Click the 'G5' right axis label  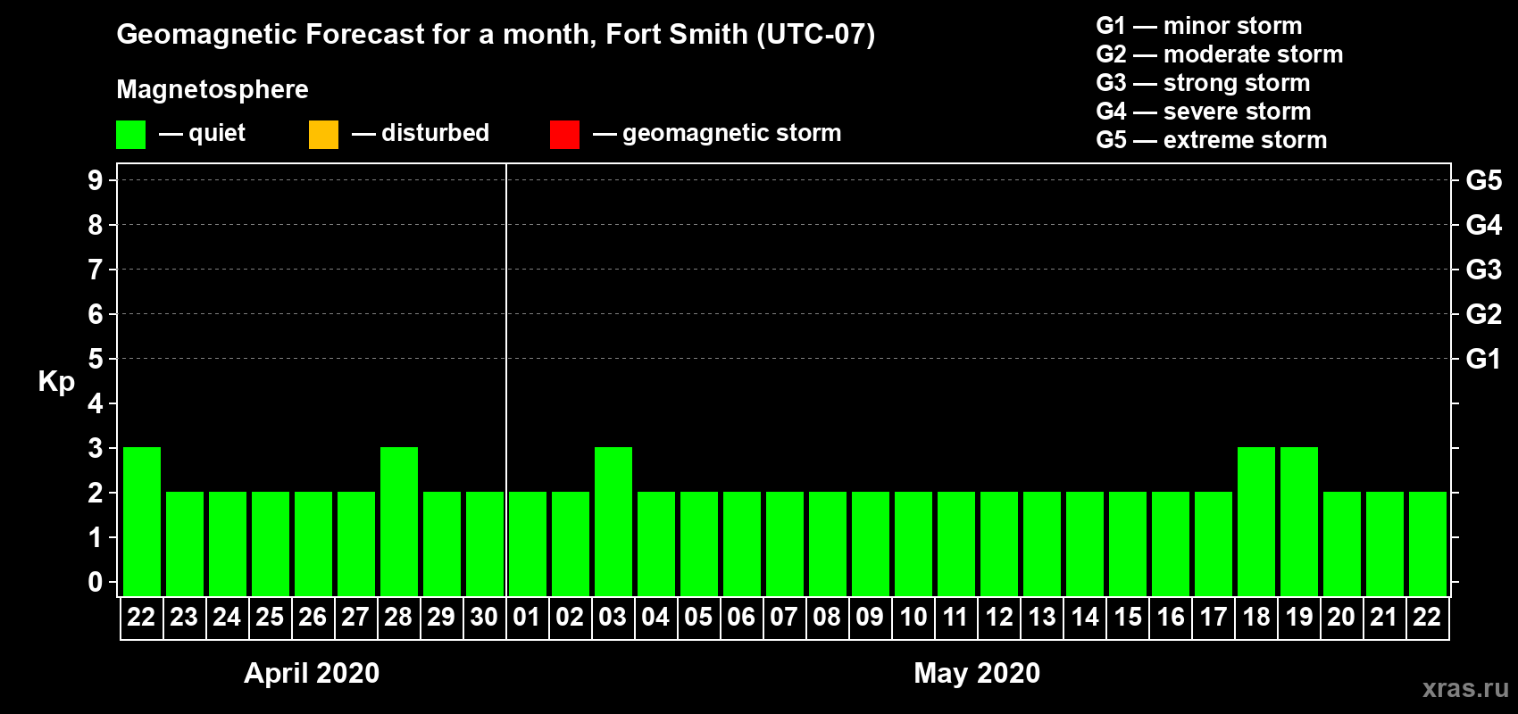[x=1484, y=180]
